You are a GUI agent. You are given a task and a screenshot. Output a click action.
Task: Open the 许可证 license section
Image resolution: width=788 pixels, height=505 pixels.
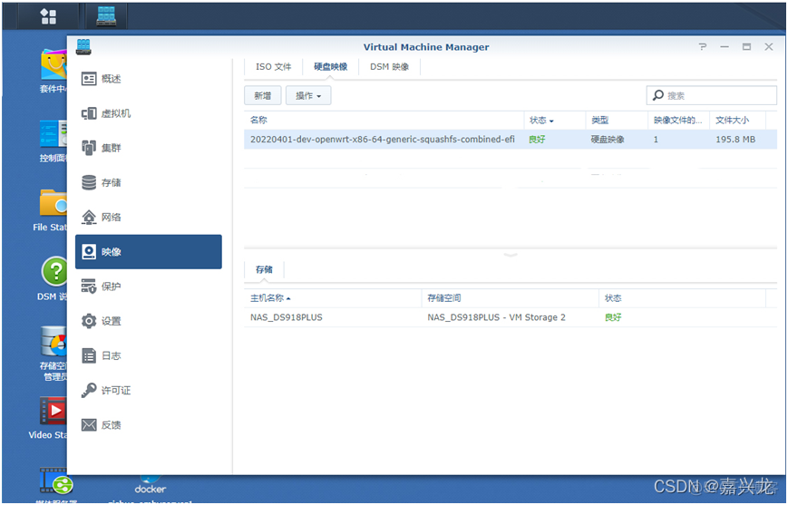click(148, 391)
